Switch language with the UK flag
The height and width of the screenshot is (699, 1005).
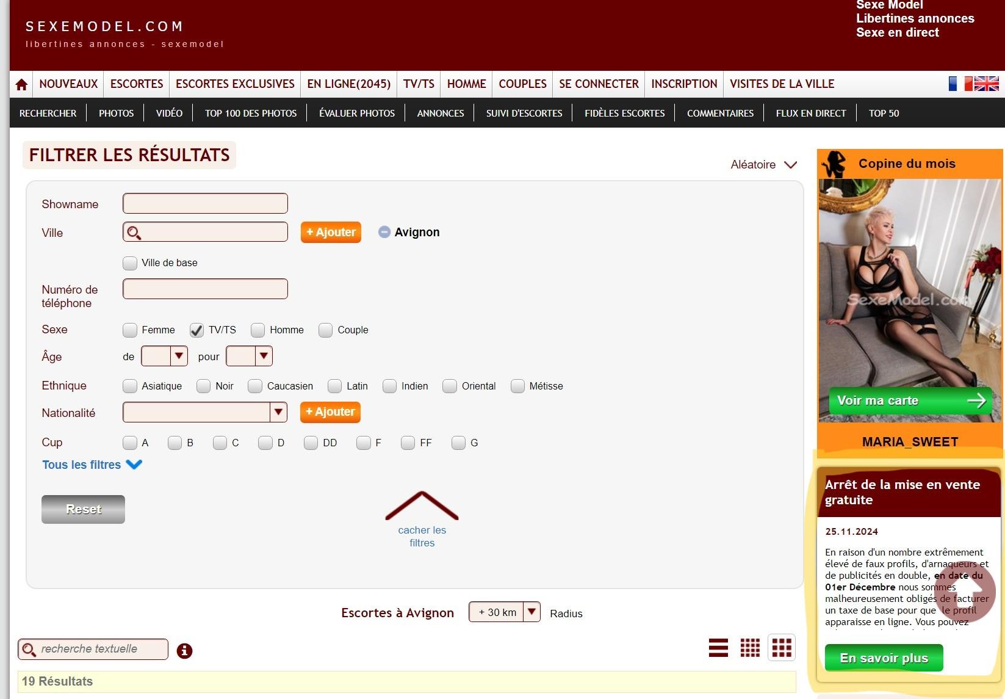[986, 84]
